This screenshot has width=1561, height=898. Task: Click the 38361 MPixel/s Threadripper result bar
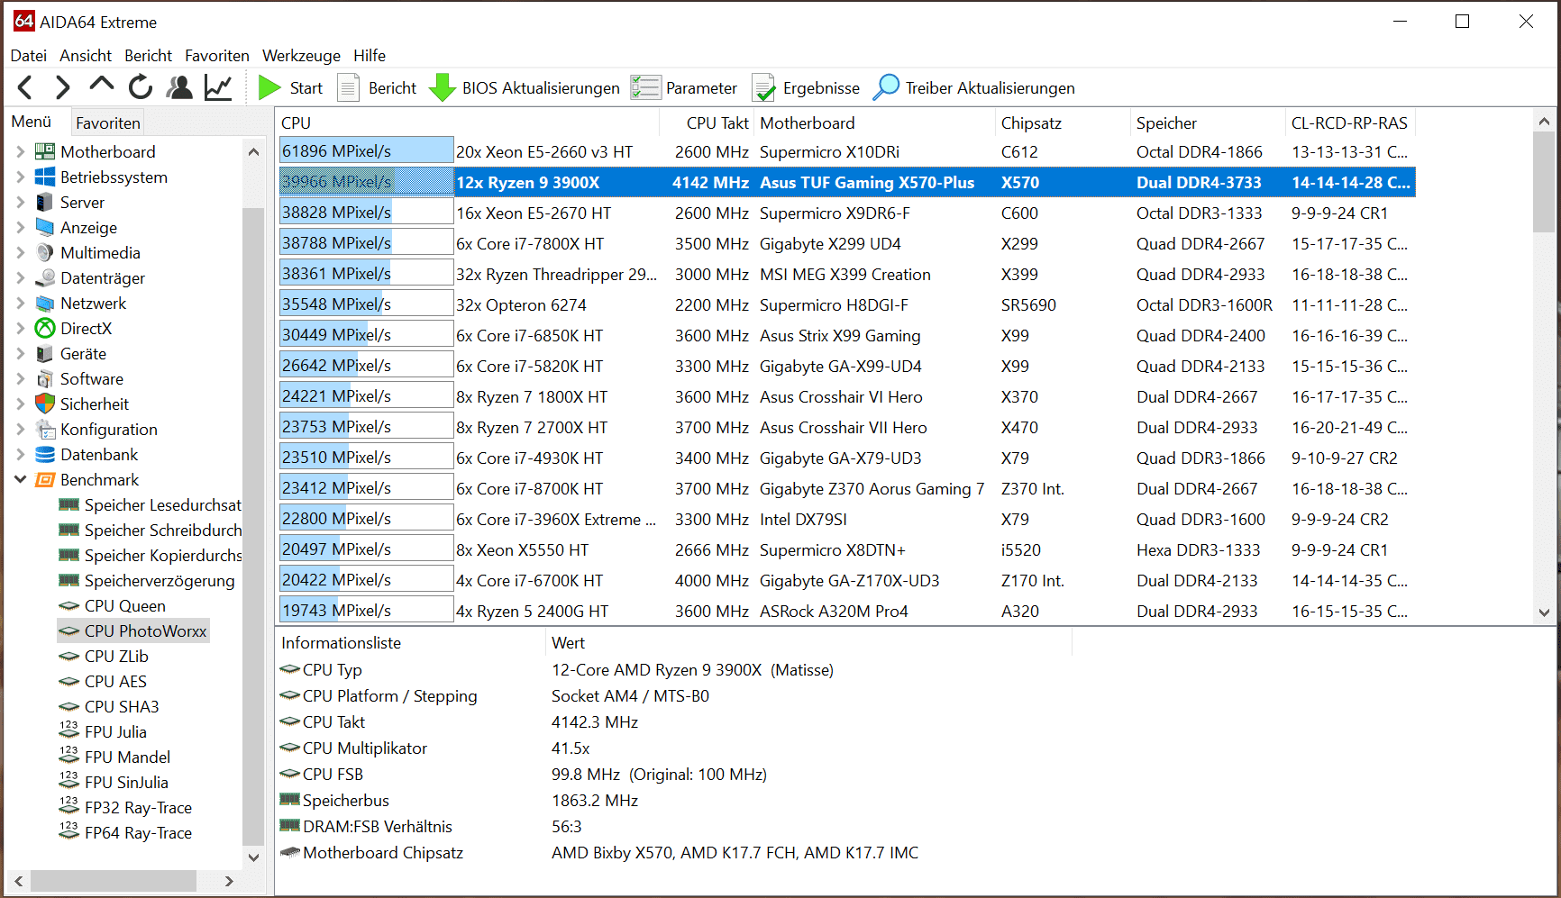point(366,274)
